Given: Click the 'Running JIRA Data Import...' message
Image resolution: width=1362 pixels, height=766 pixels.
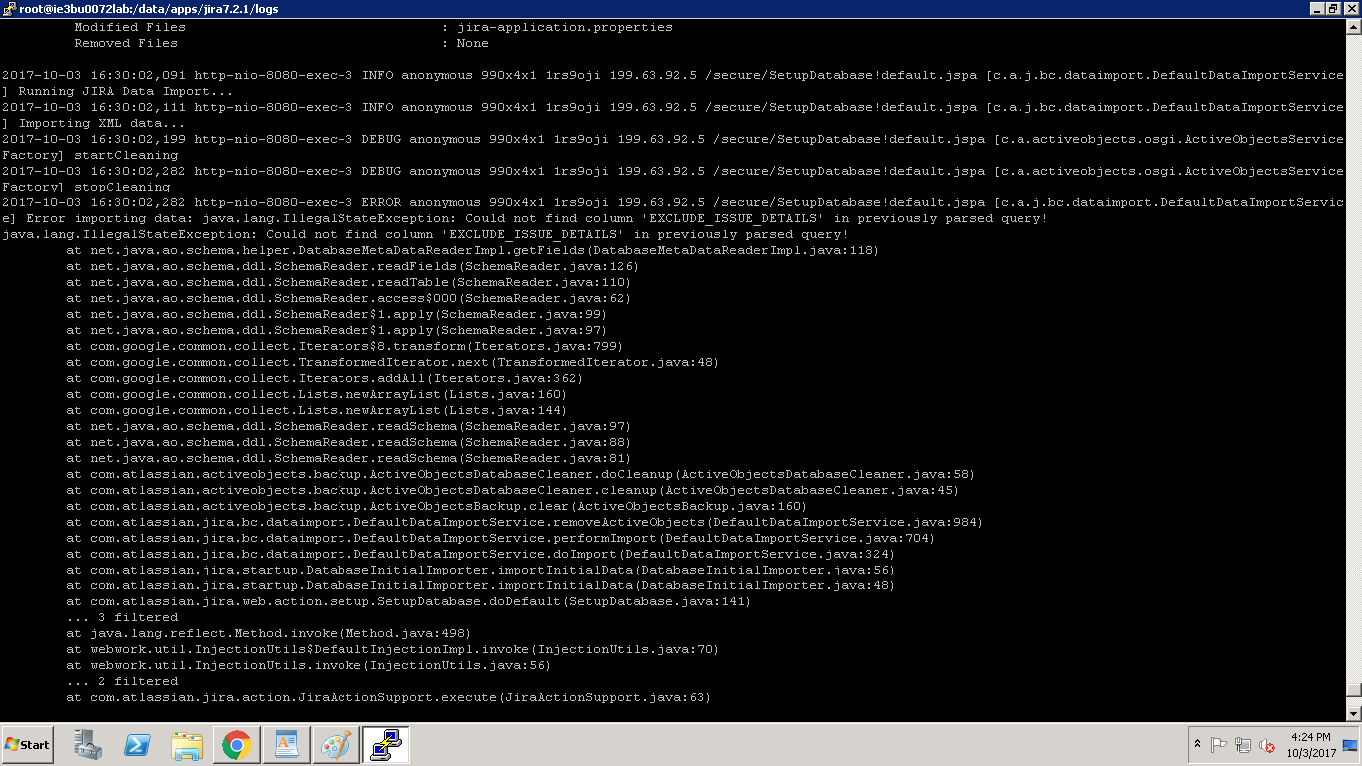Looking at the screenshot, I should pos(126,91).
